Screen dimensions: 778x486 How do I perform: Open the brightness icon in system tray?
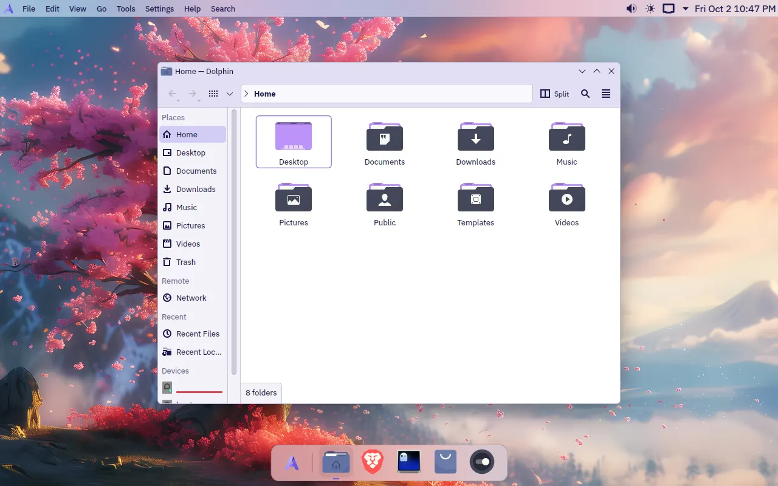pyautogui.click(x=650, y=9)
